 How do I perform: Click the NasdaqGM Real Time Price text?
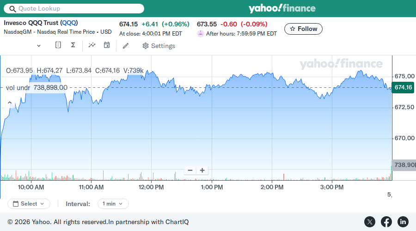[58, 32]
